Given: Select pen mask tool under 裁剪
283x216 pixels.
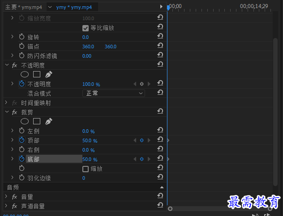Looking at the screenshot, I should tap(48, 121).
